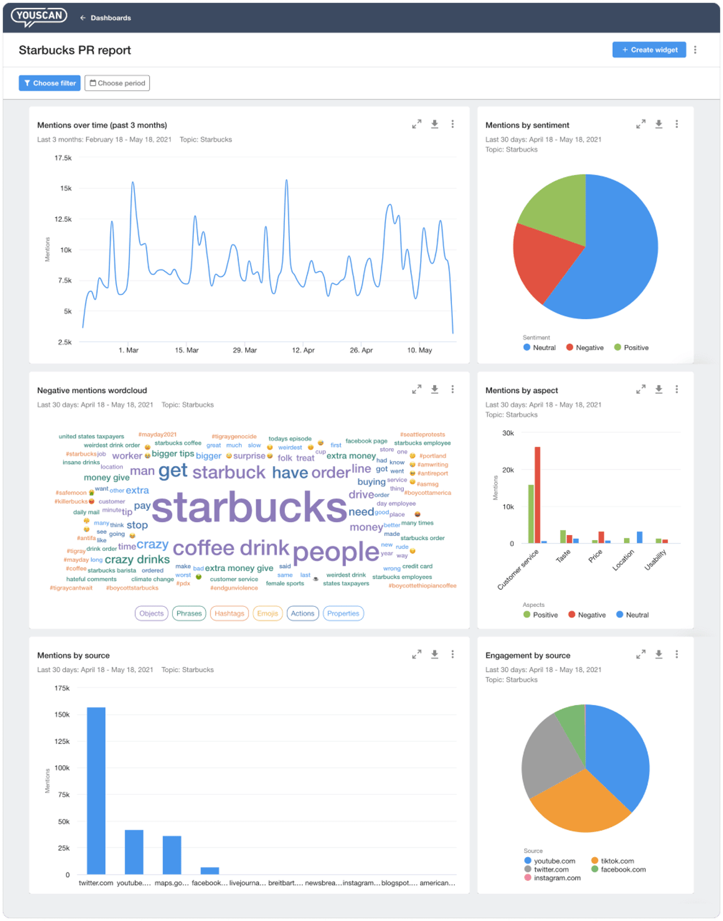This screenshot has width=723, height=921.
Task: Click the facebook… bar in source chart
Action: tap(210, 871)
